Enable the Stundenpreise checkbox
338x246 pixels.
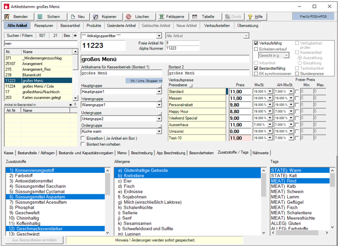coord(297,74)
